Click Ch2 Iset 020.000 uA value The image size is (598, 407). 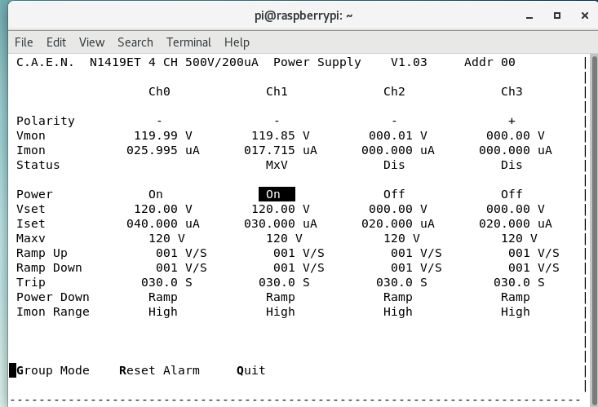coord(398,223)
